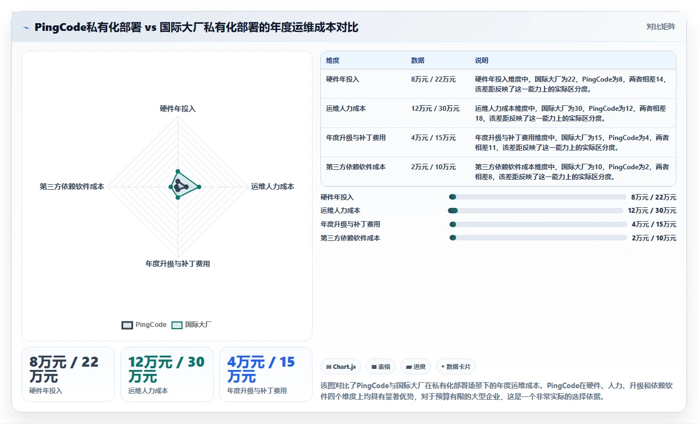Click the PingCode legend color swatch
The width and height of the screenshot is (698, 424).
127,325
